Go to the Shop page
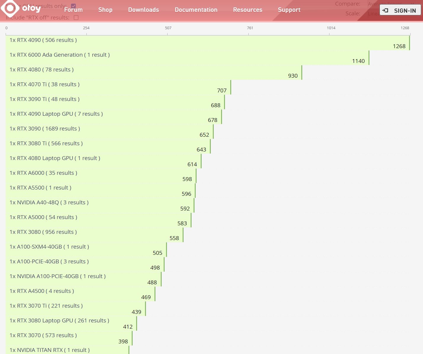 coord(105,10)
